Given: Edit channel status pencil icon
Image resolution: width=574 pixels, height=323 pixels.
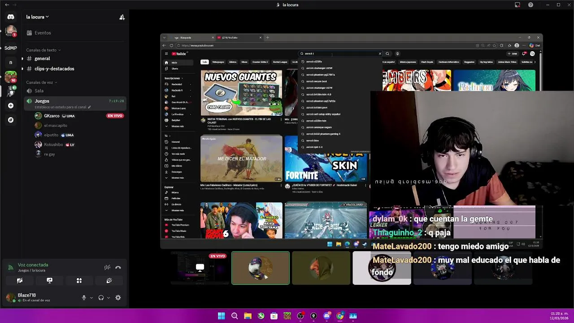Looking at the screenshot, I should click(89, 107).
